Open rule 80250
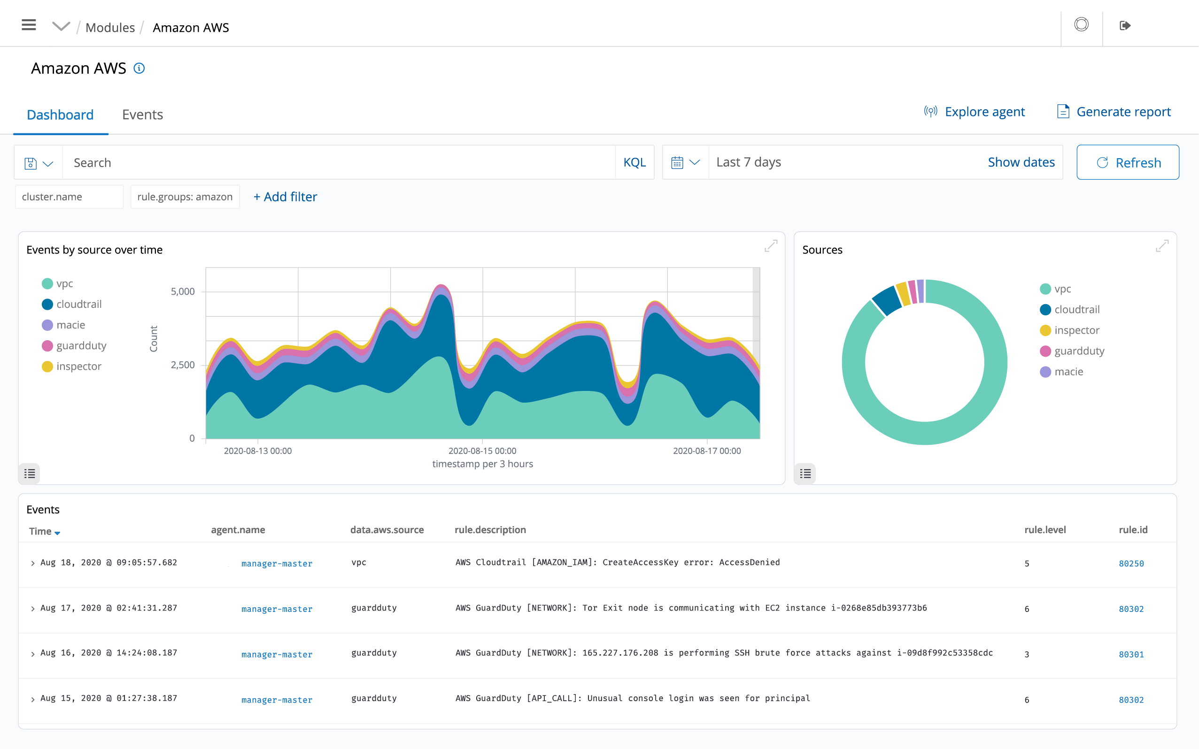The height and width of the screenshot is (749, 1199). pyautogui.click(x=1131, y=564)
